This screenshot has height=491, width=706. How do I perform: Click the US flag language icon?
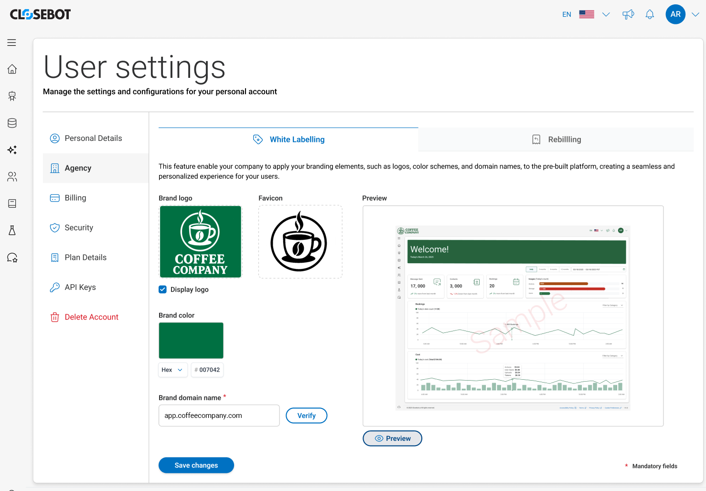(587, 14)
